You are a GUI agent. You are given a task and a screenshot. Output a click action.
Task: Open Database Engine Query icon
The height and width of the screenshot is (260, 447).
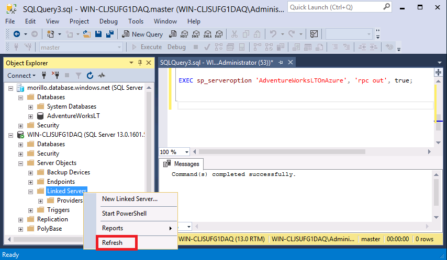pos(173,34)
